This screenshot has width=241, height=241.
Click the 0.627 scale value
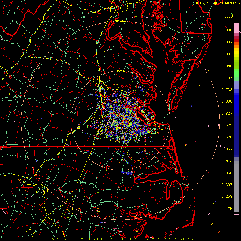coord(227,114)
